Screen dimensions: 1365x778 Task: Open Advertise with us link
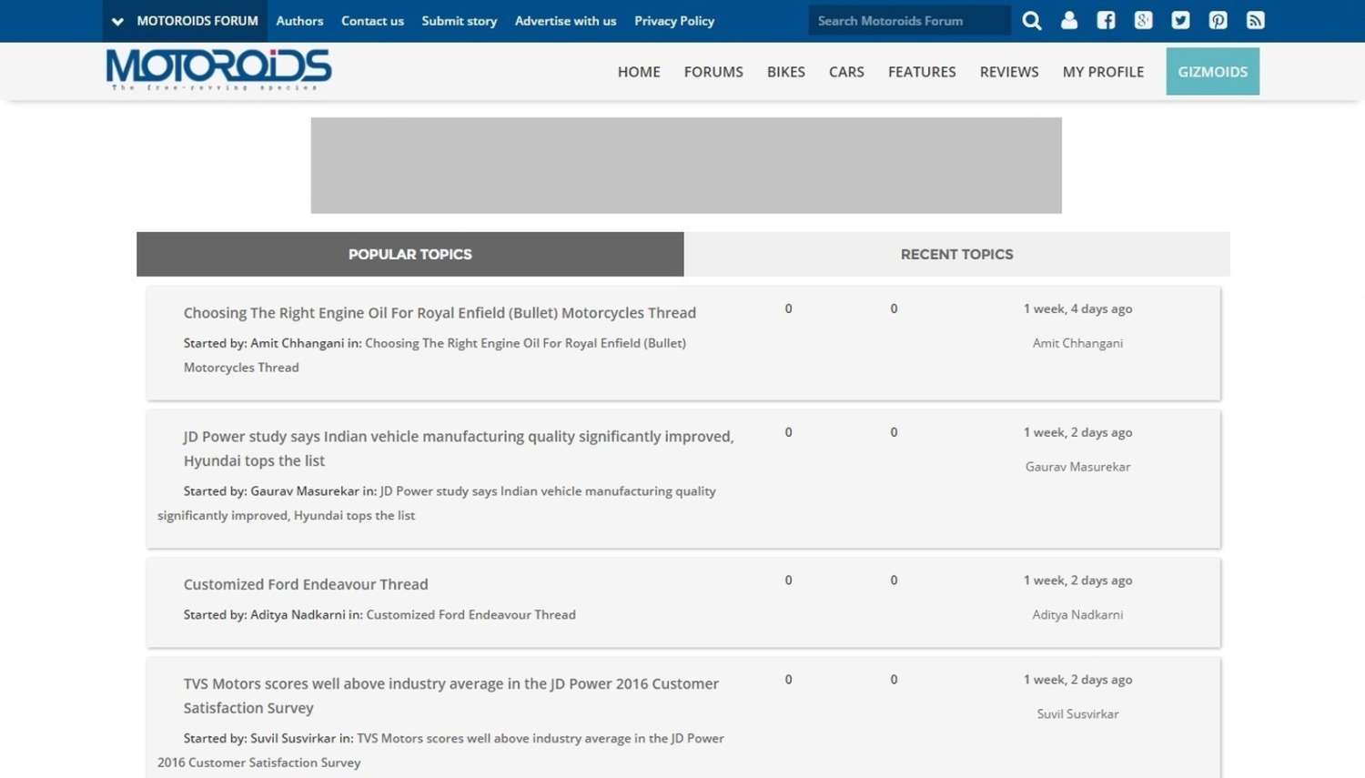coord(565,21)
